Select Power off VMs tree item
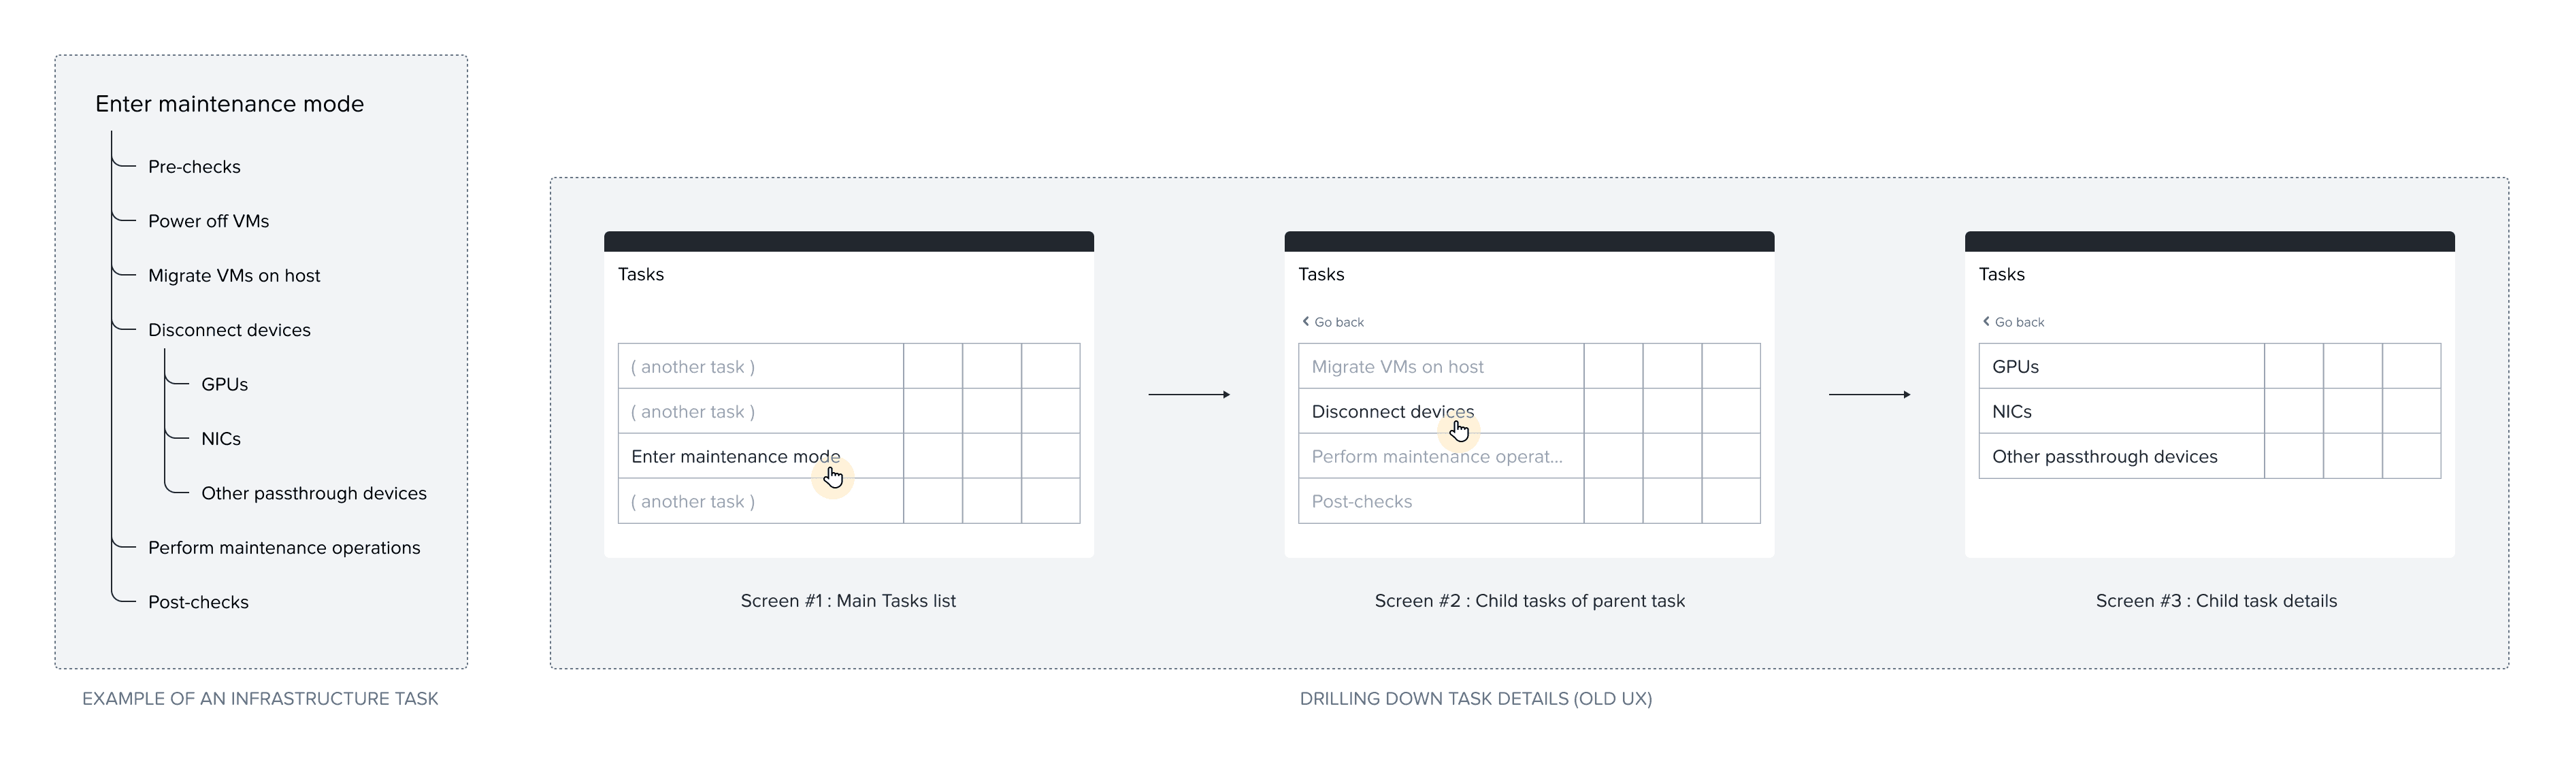The image size is (2564, 766). point(208,221)
